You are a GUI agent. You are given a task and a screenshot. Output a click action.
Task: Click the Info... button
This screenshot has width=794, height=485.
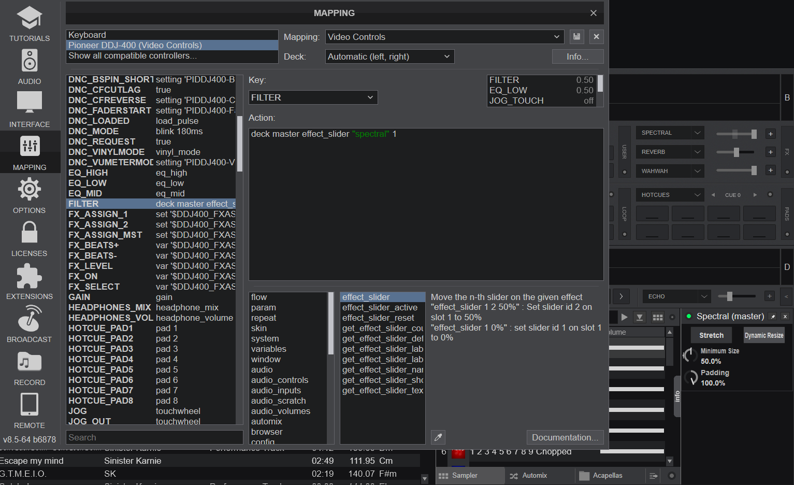pyautogui.click(x=578, y=56)
